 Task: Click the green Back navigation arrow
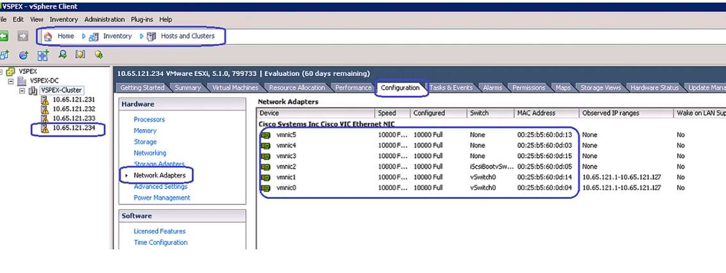coord(4,36)
